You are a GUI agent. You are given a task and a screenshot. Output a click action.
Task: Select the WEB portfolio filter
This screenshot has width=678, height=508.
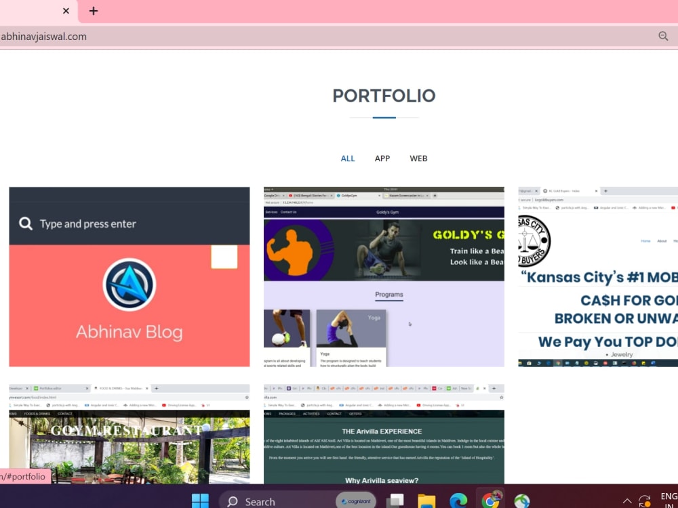[x=418, y=158]
